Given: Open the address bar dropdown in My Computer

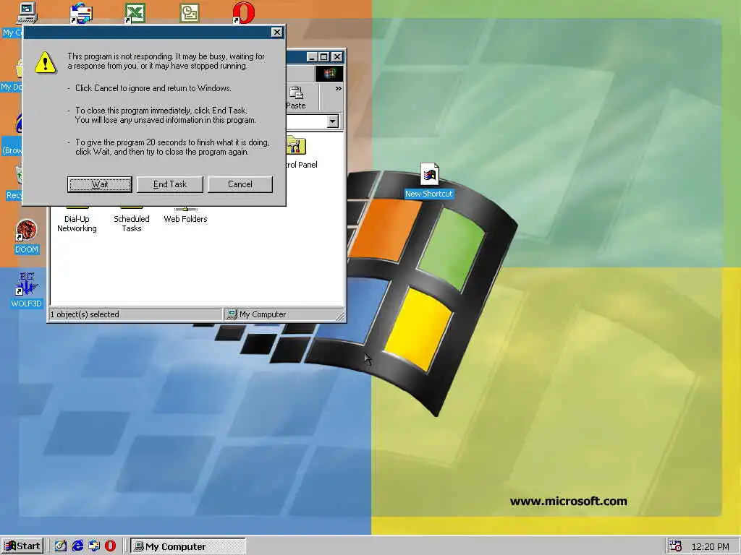Looking at the screenshot, I should (333, 121).
